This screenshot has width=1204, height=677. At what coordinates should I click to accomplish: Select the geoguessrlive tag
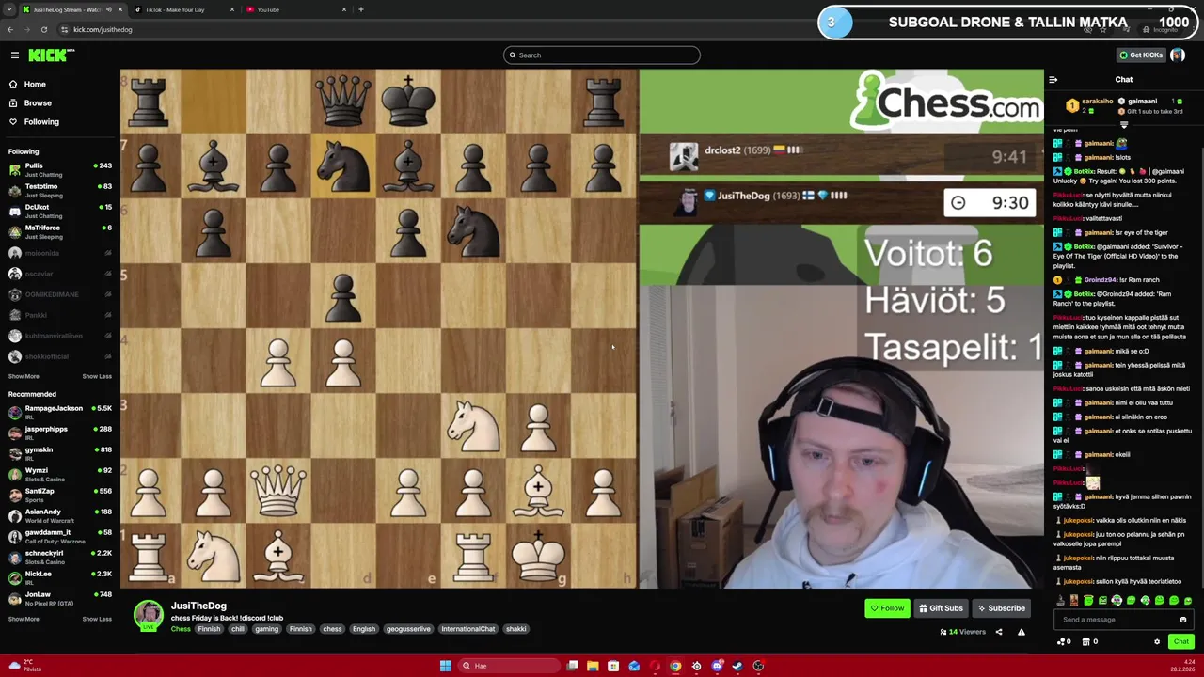(x=407, y=629)
